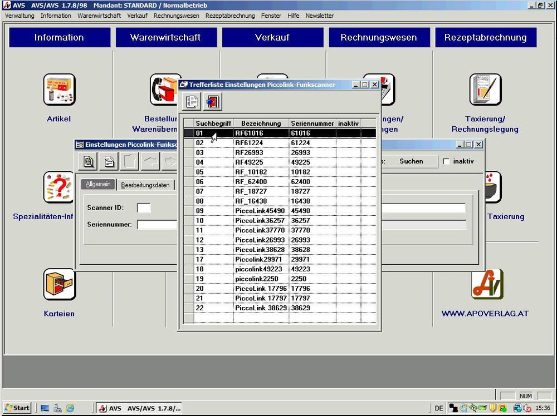Click the exit door icon in Trefferliste toolbar
557x416 pixels.
point(212,102)
